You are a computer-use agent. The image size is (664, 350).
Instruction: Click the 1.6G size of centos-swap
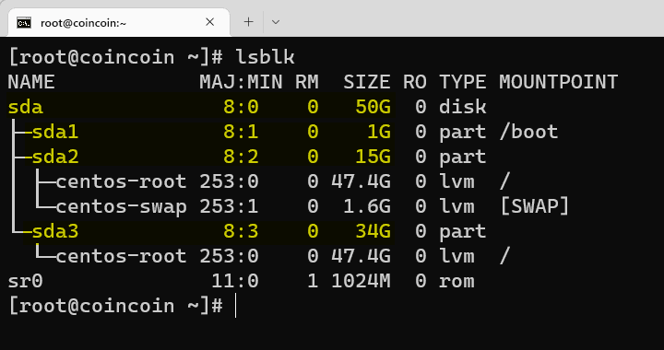click(367, 206)
